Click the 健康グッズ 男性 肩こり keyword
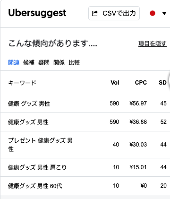The width and height of the screenshot is (170, 199). (37, 167)
